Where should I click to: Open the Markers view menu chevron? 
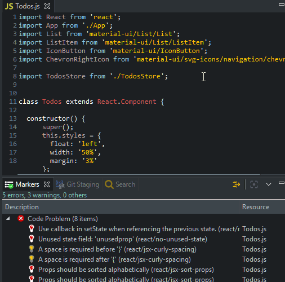click(269, 184)
